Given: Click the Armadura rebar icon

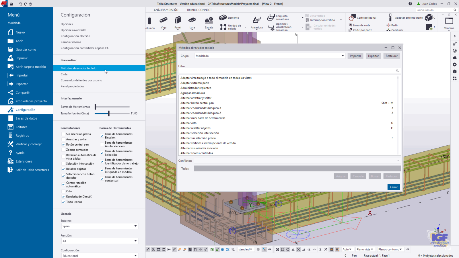Looking at the screenshot, I should [x=256, y=20].
